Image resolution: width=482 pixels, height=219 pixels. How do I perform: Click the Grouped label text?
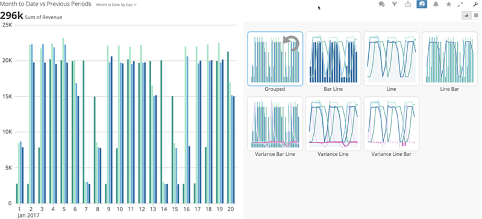(x=275, y=90)
